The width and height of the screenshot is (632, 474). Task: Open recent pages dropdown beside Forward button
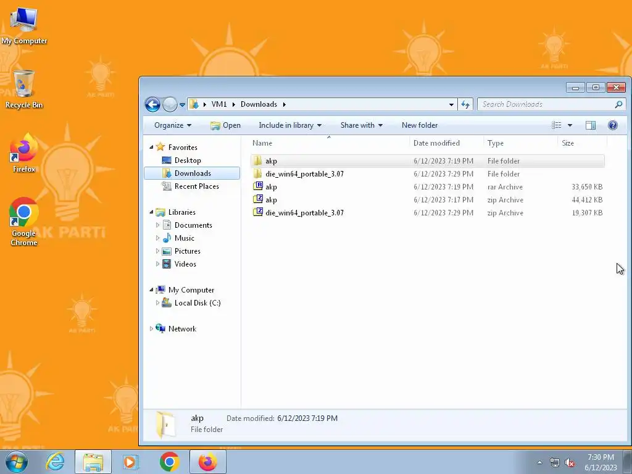click(182, 105)
